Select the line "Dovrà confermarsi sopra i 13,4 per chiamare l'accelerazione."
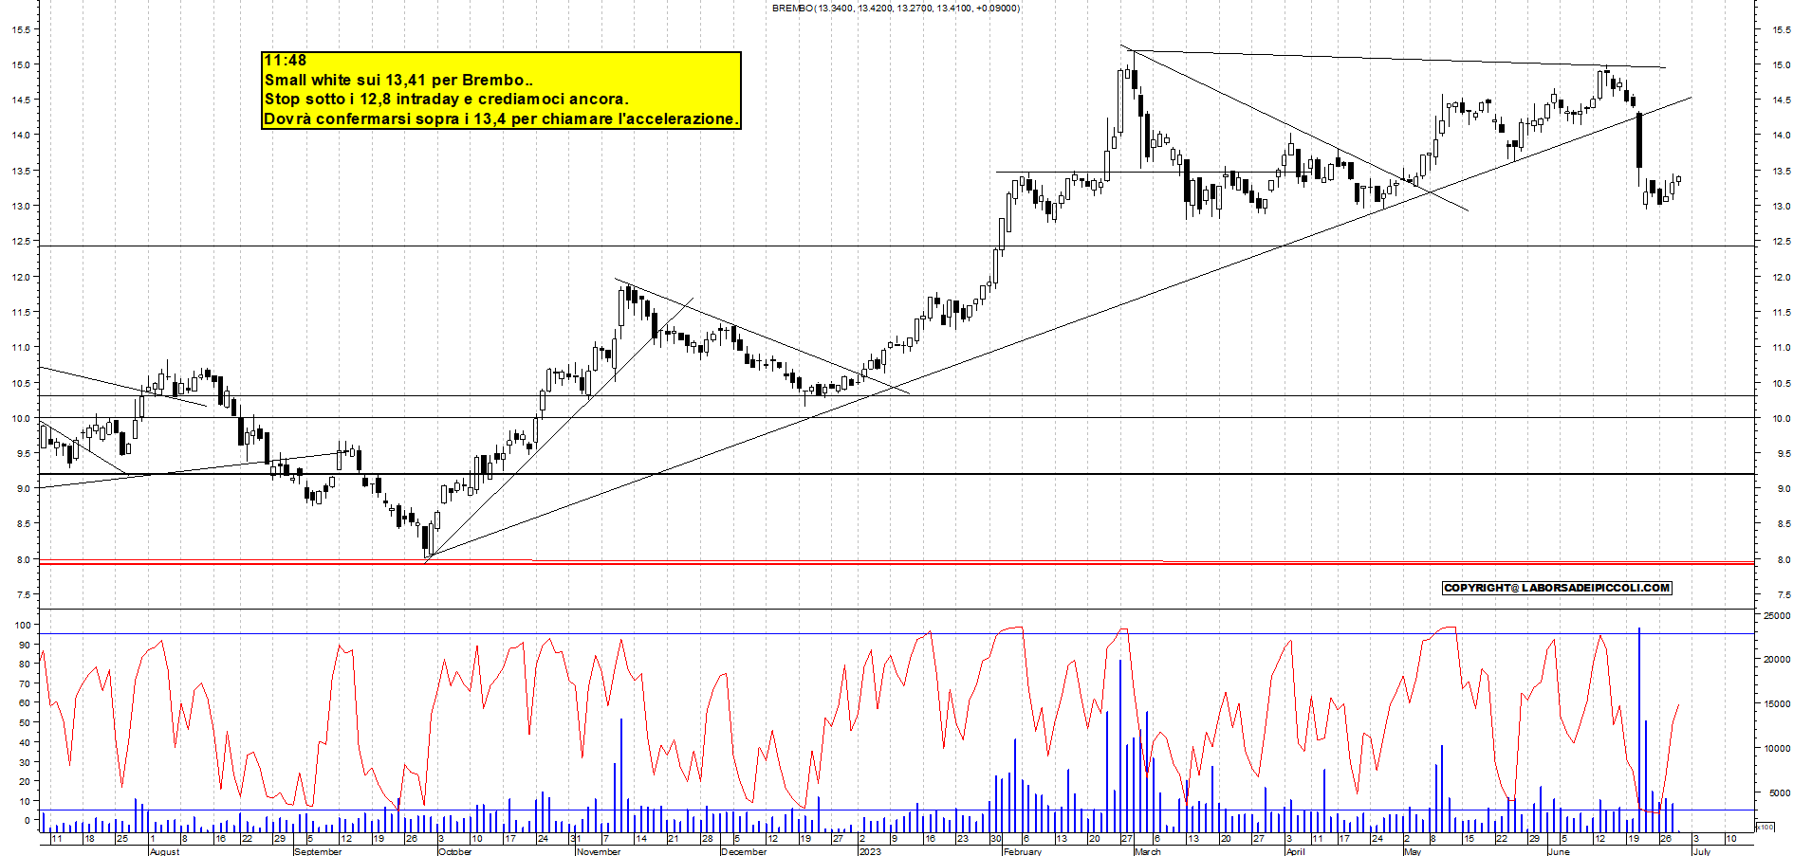The image size is (1793, 856). click(x=501, y=118)
